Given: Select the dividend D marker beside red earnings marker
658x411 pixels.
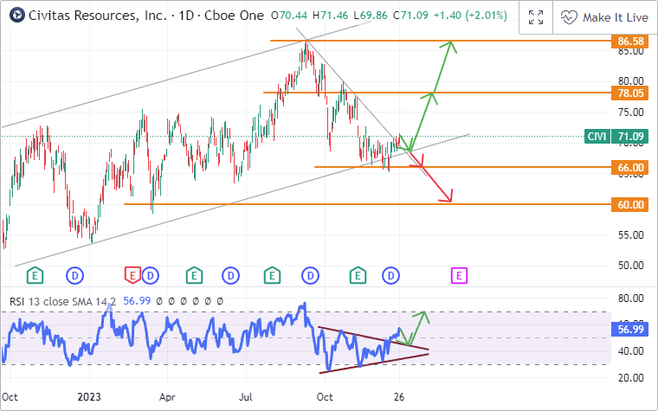Looking at the screenshot, I should point(150,275).
